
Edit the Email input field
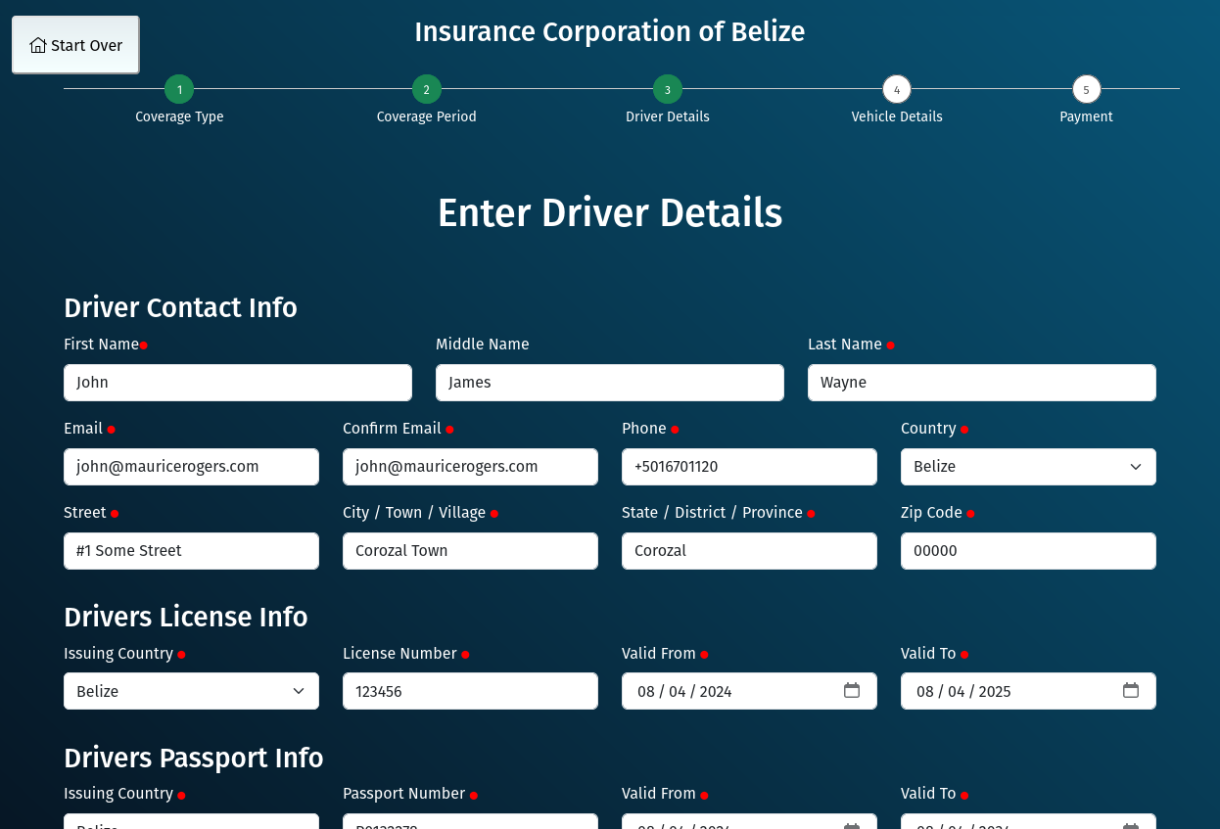[x=191, y=467]
